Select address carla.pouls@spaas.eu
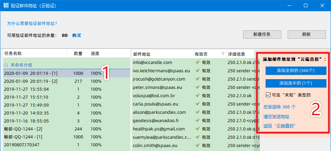The width and height of the screenshot is (331, 151). (155, 104)
